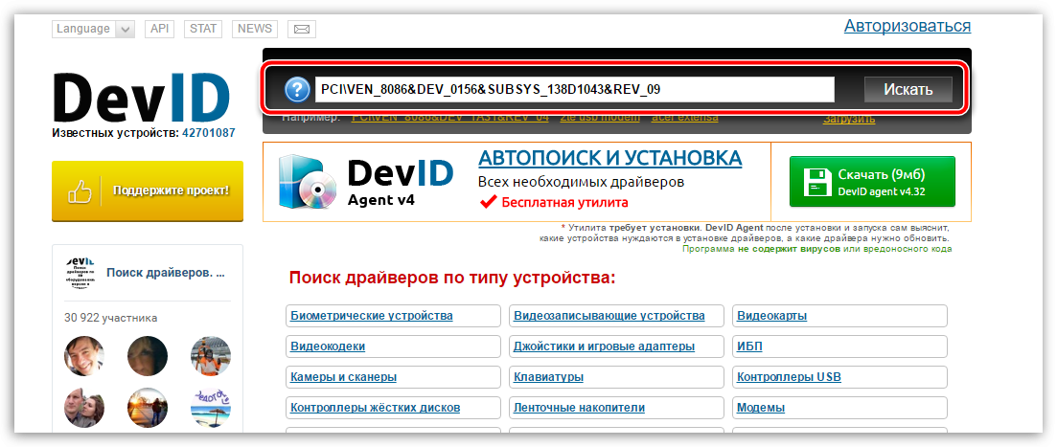Open the Видеокарты driver category
Viewport: 1057px width, 447px height.
click(x=771, y=316)
